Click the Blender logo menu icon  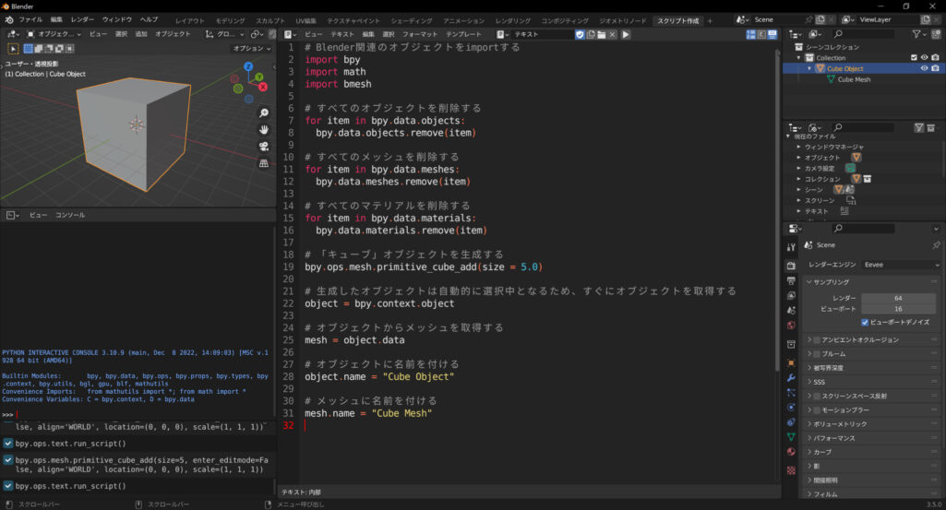point(9,20)
